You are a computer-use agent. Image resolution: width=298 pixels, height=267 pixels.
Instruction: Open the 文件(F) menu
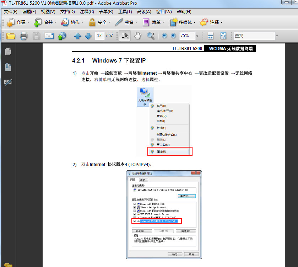(x=11, y=12)
